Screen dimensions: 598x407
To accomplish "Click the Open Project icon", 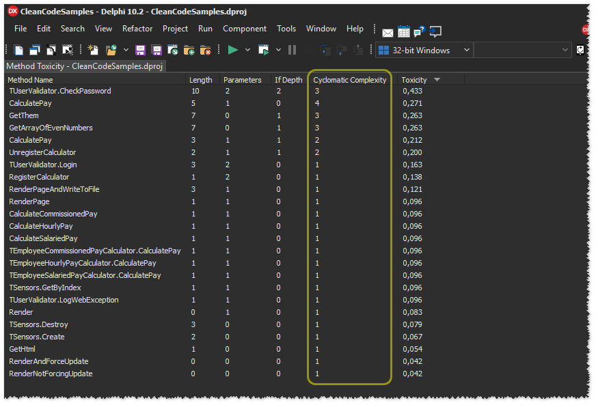I will point(173,50).
